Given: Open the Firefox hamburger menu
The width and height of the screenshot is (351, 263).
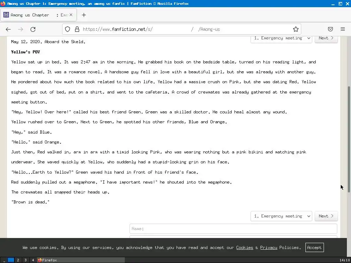Looking at the screenshot, I should click(343, 29).
